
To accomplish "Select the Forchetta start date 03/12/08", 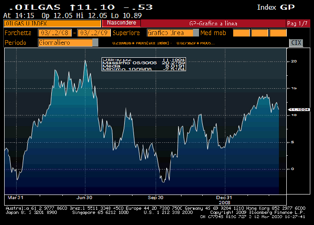I will (x=56, y=33).
